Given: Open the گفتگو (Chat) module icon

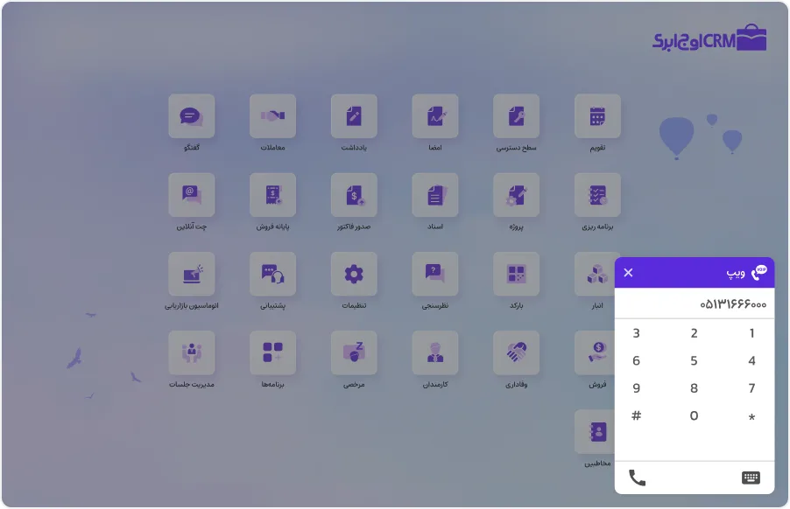Looking at the screenshot, I should (191, 116).
